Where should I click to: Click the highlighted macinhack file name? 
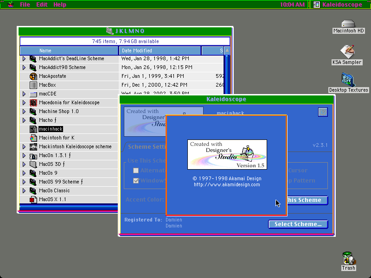click(51, 129)
